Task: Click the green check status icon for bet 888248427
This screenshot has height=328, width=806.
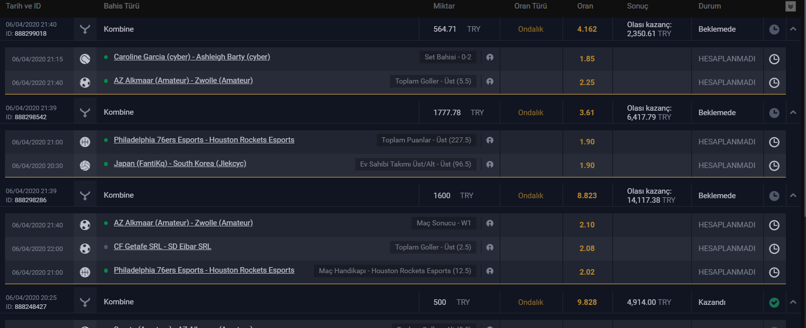Action: (x=774, y=302)
